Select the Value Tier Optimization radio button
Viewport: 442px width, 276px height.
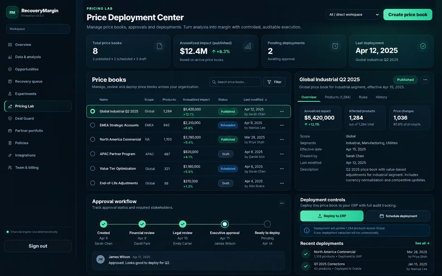[x=93, y=169]
